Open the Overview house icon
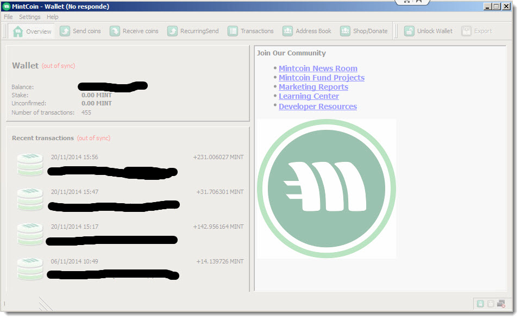 [x=18, y=31]
